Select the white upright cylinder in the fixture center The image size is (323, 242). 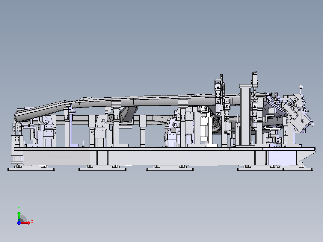pyautogui.click(x=204, y=129)
